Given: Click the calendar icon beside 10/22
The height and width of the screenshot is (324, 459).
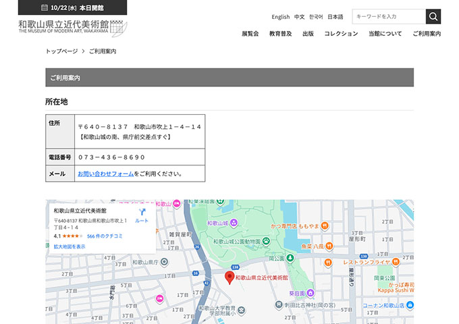Looking at the screenshot, I should (x=45, y=7).
